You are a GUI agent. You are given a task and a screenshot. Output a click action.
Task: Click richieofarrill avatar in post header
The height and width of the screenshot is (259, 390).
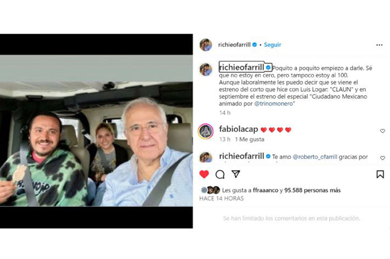[206, 45]
